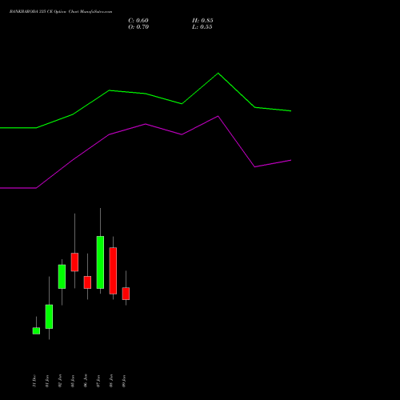Select the green candle for 31 Dec

tap(36, 330)
